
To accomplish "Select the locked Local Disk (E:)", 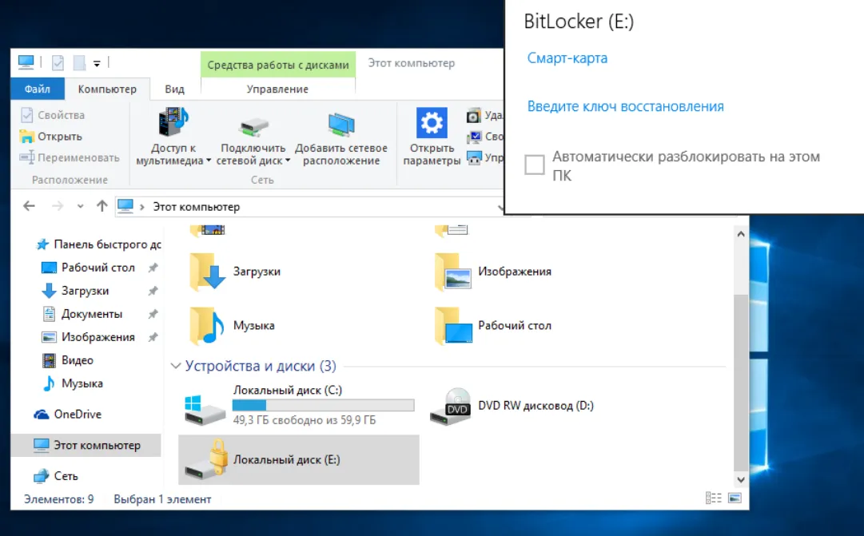I will (x=299, y=460).
